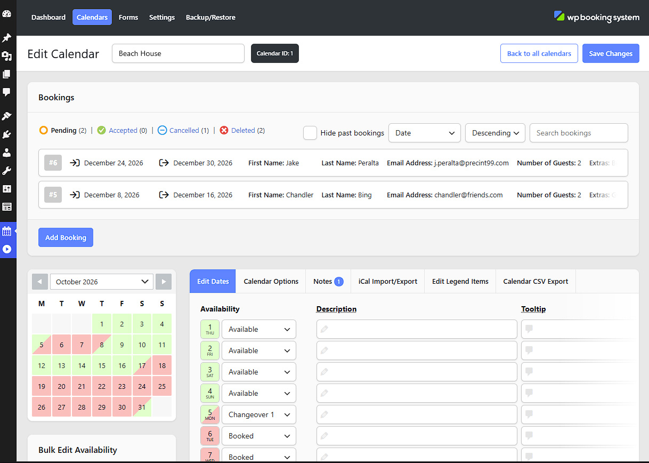
Task: Open Settings sliders icon in sidebar
Action: point(6,189)
